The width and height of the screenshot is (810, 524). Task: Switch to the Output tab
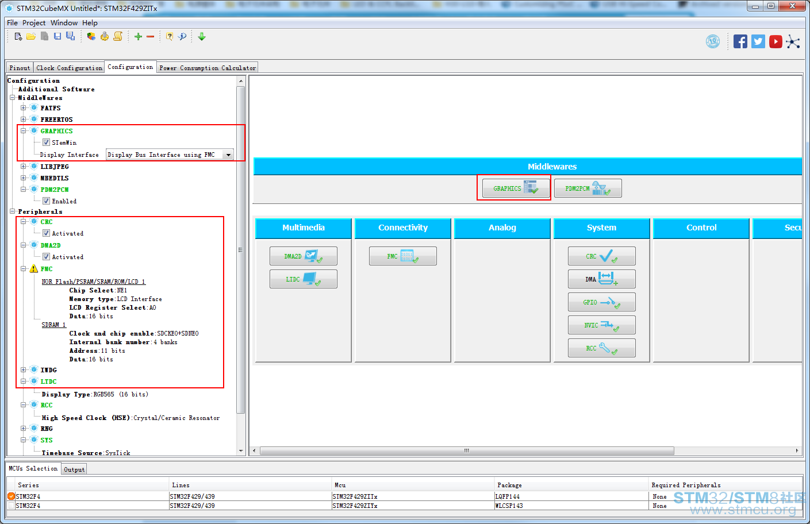click(74, 469)
